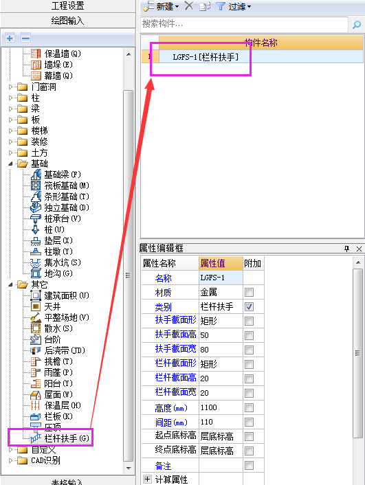This screenshot has width=365, height=485.
Task: Expand the 计算属性 section
Action: point(147,479)
